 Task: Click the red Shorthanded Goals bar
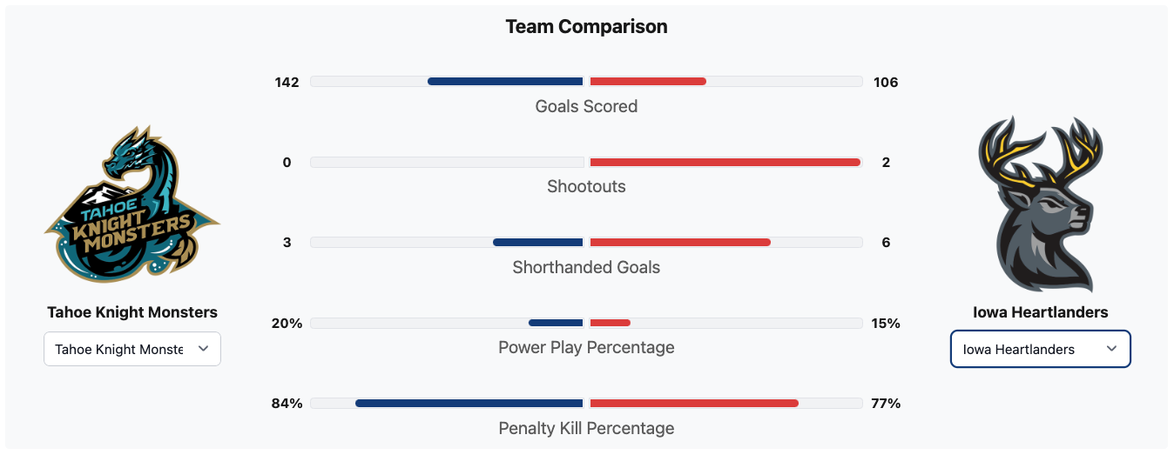click(x=680, y=243)
